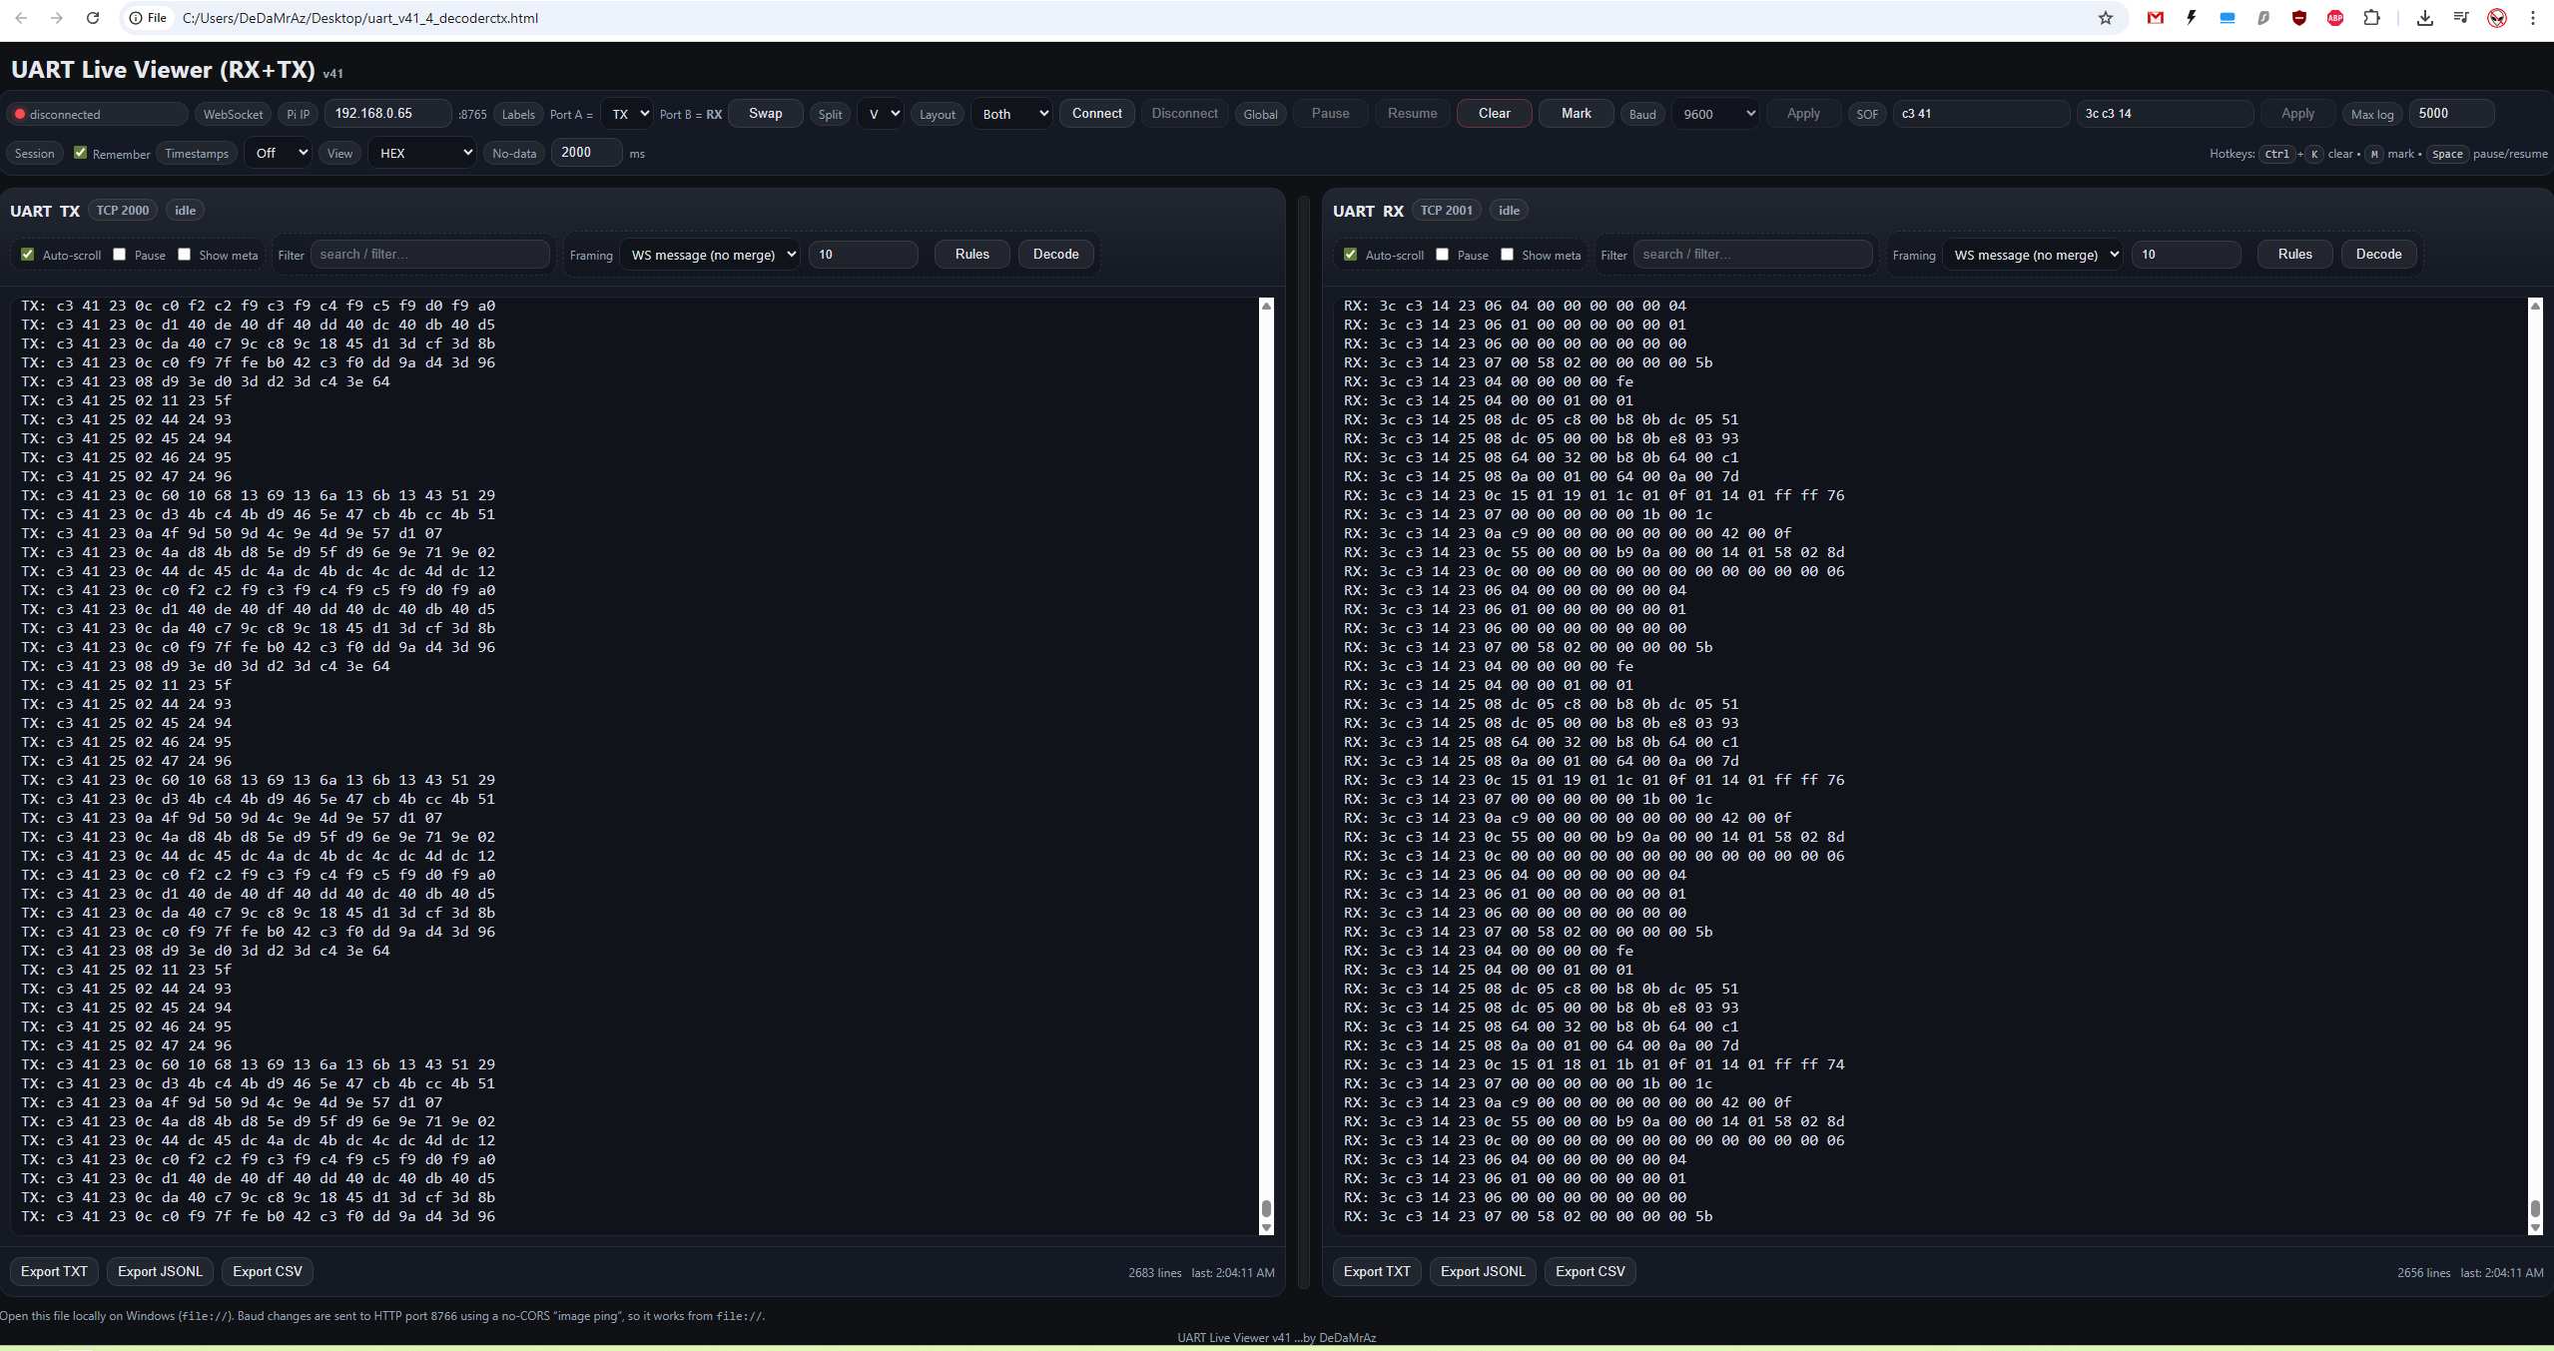The image size is (2554, 1351).
Task: Open the browser Downloads icon
Action: (x=2424, y=18)
